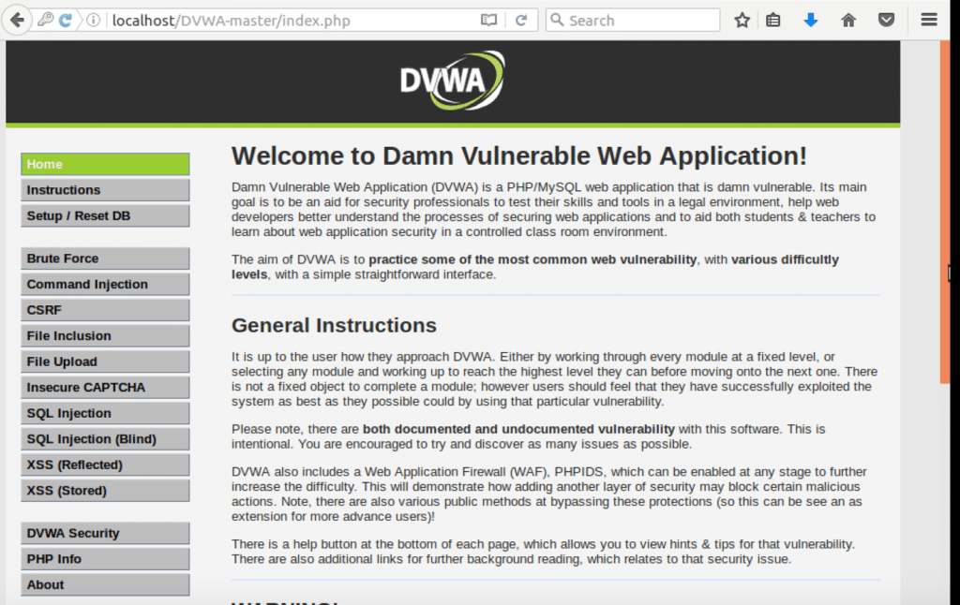Open the Pocket icon
960x605 pixels.
coord(886,21)
